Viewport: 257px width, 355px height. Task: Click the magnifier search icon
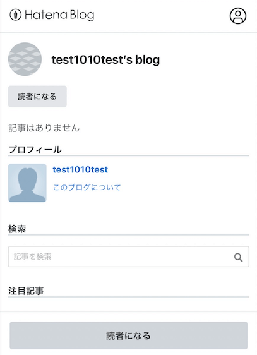click(x=238, y=257)
